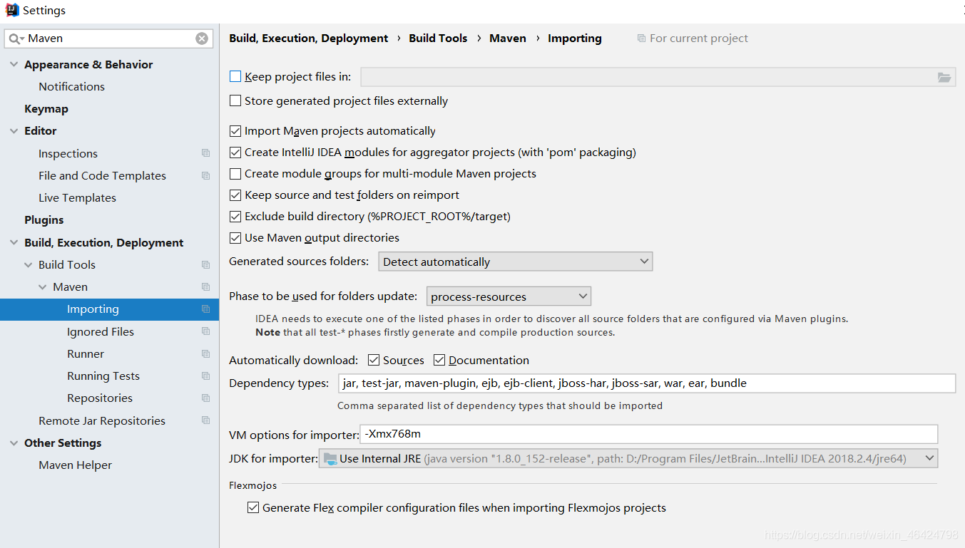Click Build Tools breadcrumb

pyautogui.click(x=438, y=38)
